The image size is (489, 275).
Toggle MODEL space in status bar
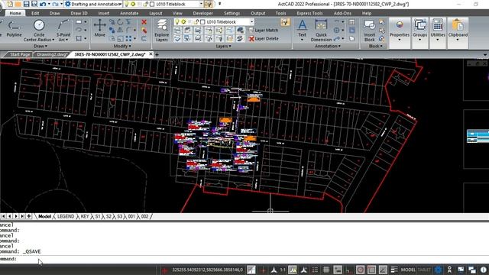point(408,270)
